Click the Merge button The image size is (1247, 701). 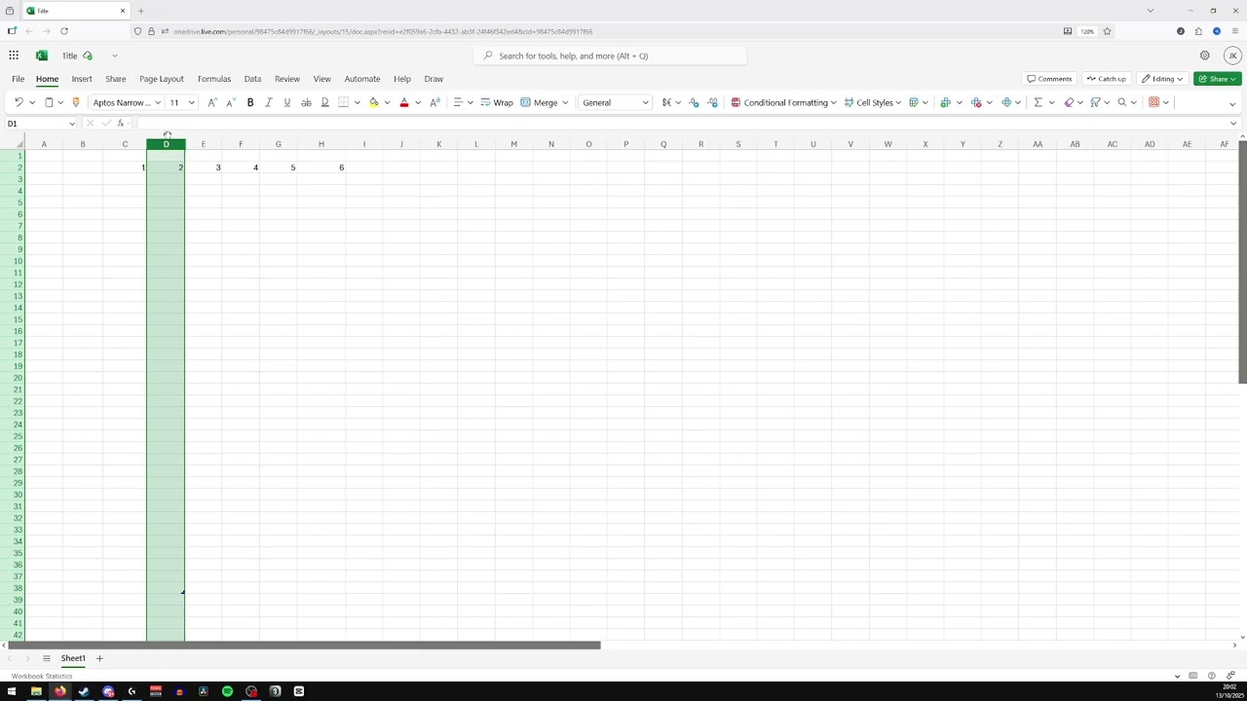539,102
